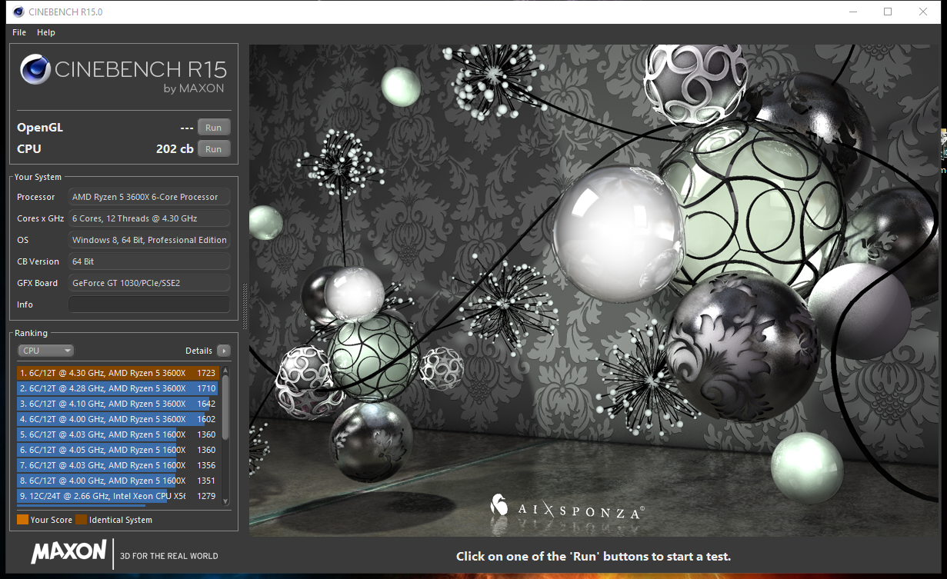Click the rendered benchmark scene image

click(x=594, y=290)
